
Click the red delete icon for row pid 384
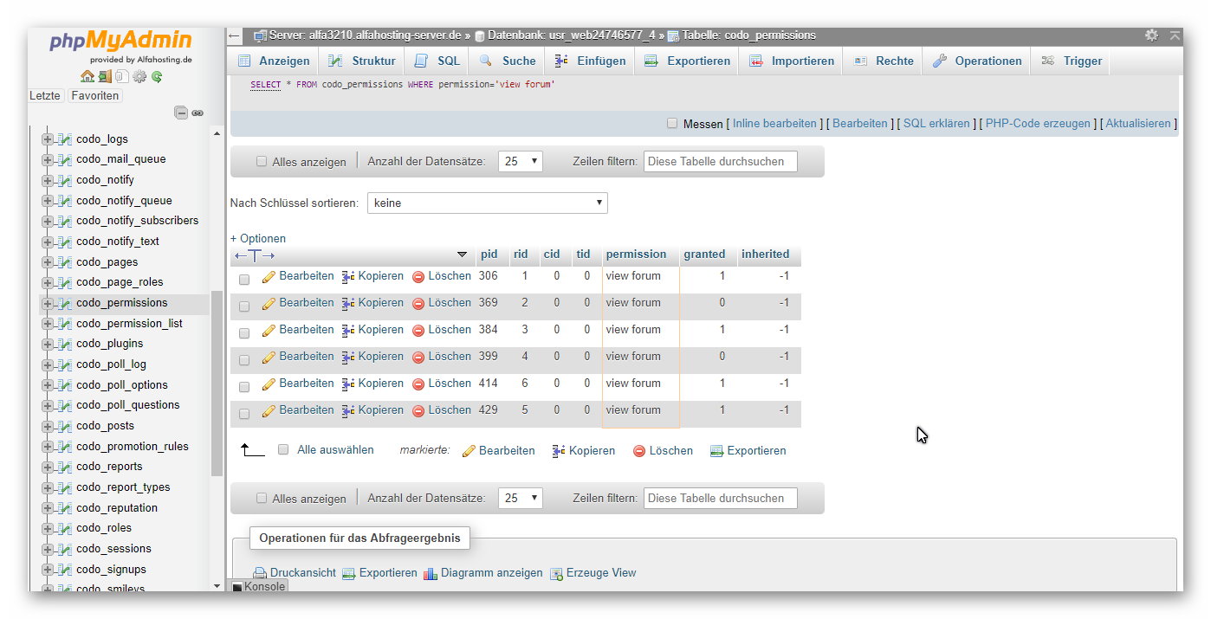418,331
